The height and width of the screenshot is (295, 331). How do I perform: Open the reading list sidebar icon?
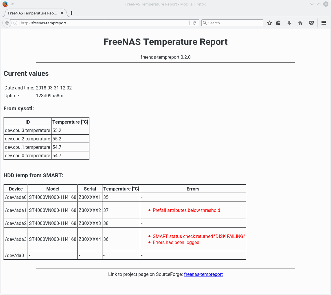coord(278,23)
